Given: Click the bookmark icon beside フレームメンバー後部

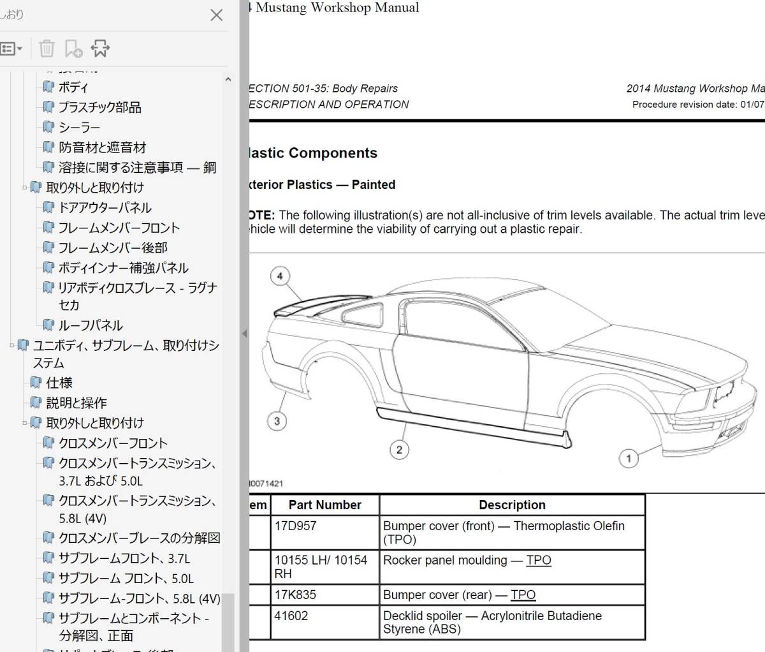Looking at the screenshot, I should (x=48, y=248).
